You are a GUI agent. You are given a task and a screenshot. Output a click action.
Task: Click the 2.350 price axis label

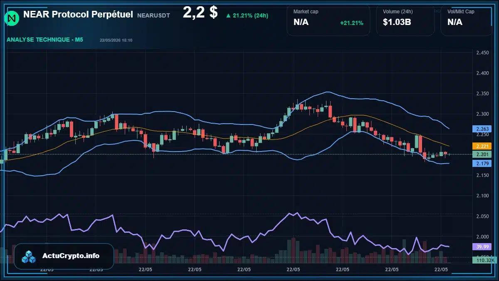[482, 94]
